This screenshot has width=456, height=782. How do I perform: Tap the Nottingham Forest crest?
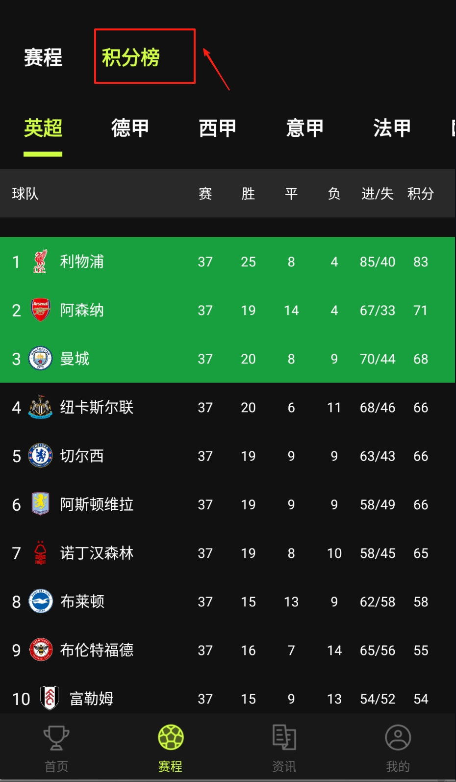[40, 553]
